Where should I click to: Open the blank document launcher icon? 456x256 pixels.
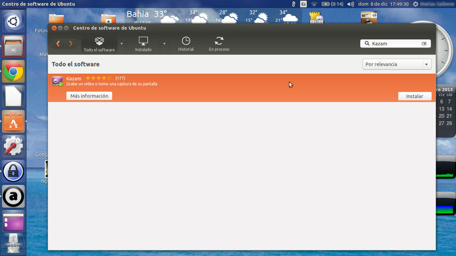13,96
